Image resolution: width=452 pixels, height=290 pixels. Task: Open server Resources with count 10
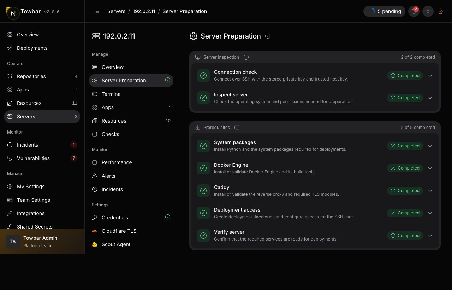(131, 121)
